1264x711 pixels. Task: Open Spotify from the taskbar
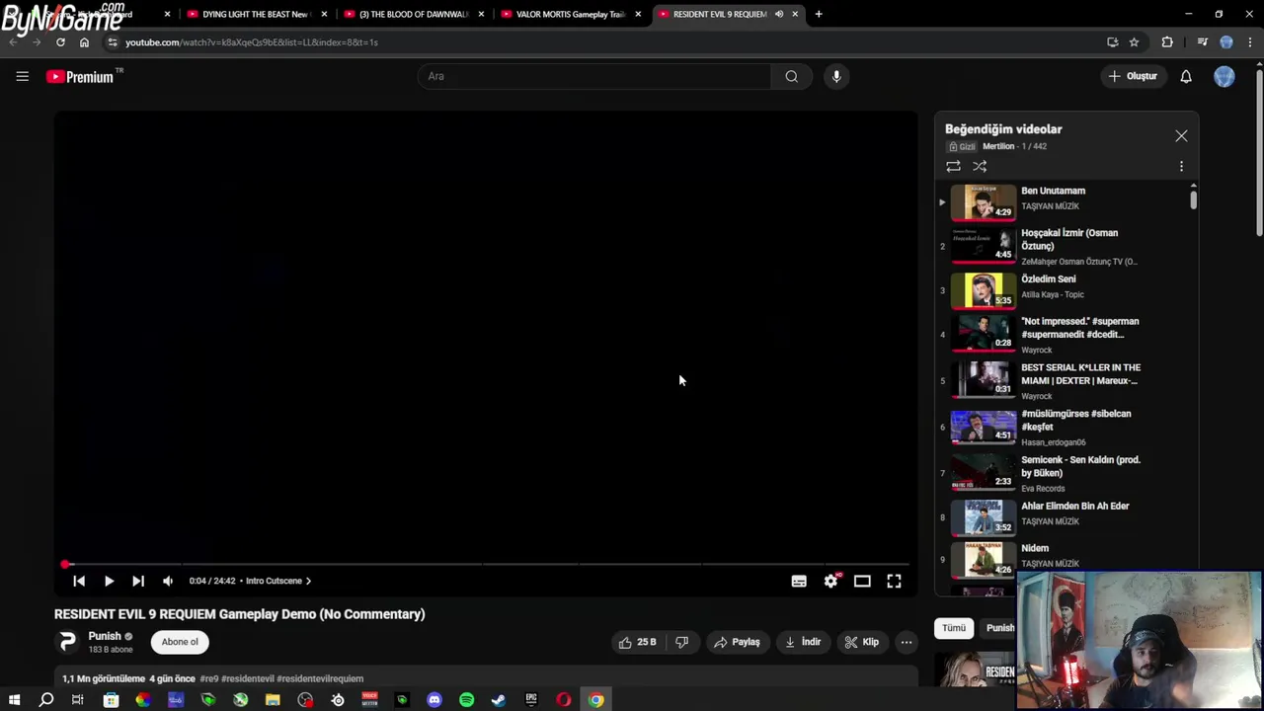[466, 700]
